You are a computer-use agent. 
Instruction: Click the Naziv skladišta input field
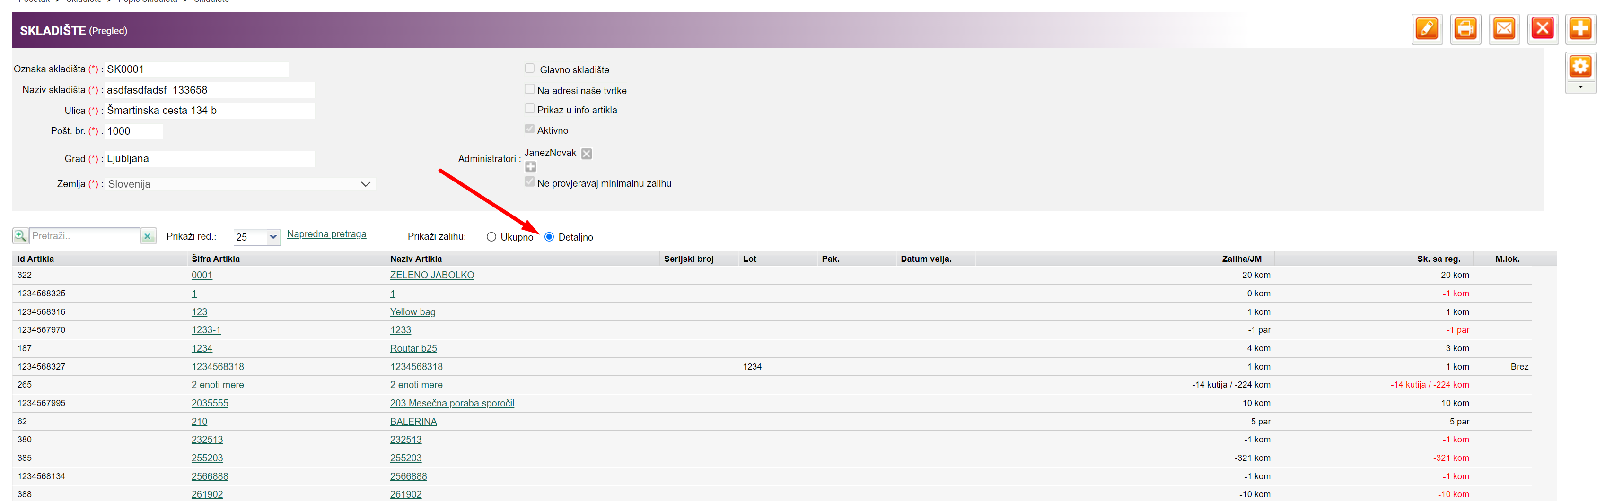coord(210,90)
